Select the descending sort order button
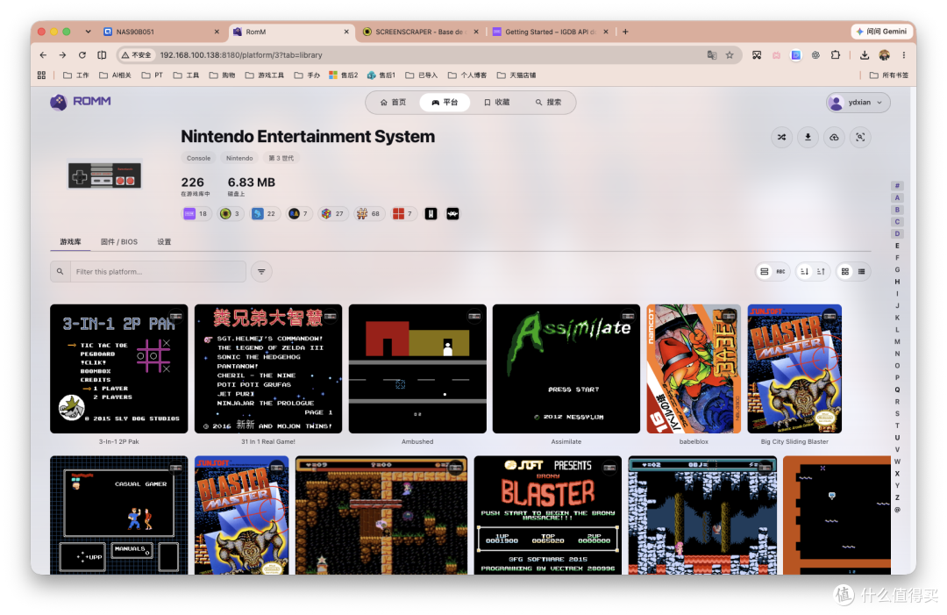 point(804,272)
